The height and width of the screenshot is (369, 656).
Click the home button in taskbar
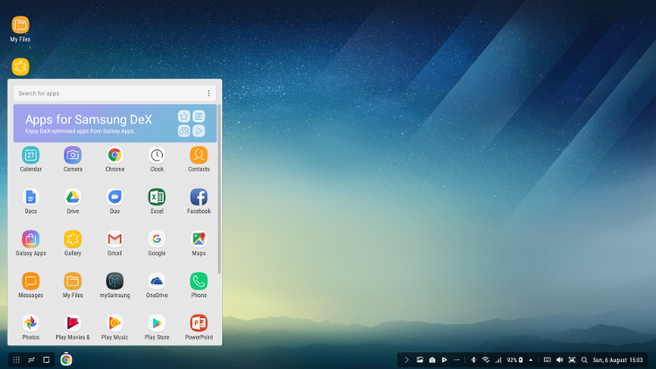click(x=46, y=359)
